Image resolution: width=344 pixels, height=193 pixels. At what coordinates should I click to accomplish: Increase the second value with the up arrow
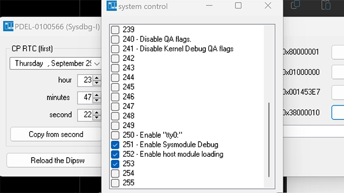pyautogui.click(x=96, y=112)
